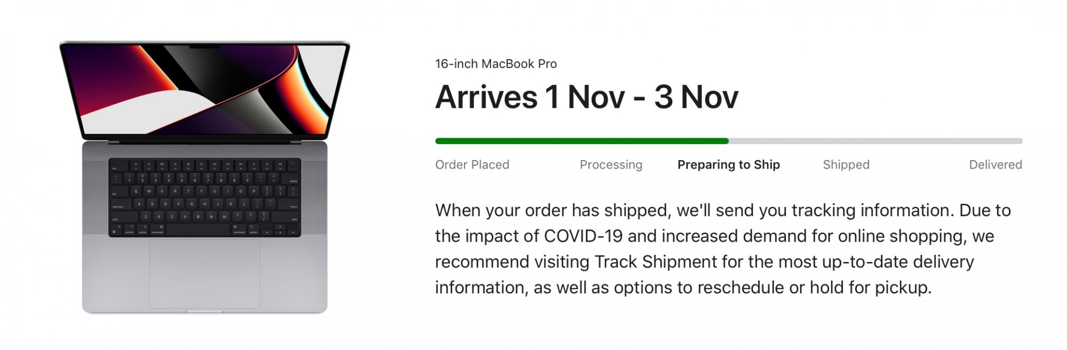This screenshot has width=1067, height=350.
Task: Click the "16-inch MacBook Pro" product name
Action: (x=496, y=64)
